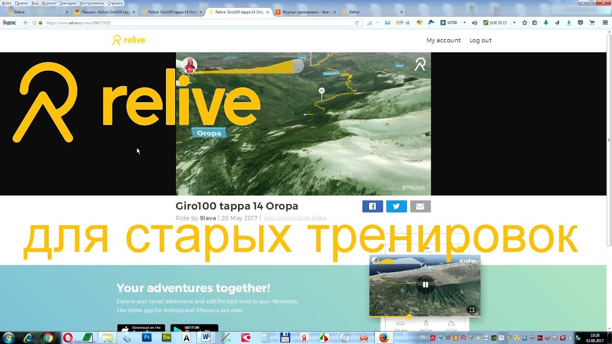
Task: Bookmark this page with the star icon
Action: pos(525,22)
